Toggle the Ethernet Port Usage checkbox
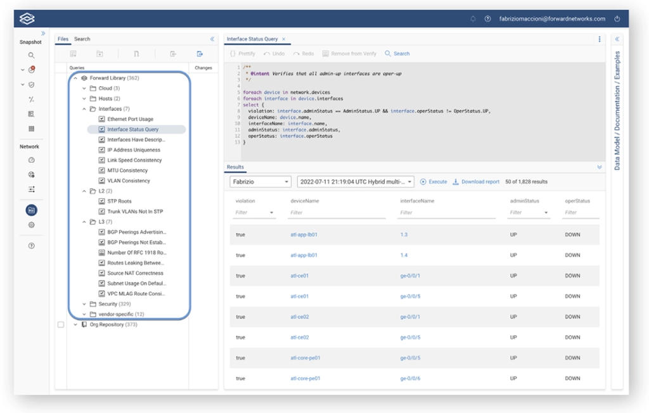The width and height of the screenshot is (649, 413). coord(101,119)
